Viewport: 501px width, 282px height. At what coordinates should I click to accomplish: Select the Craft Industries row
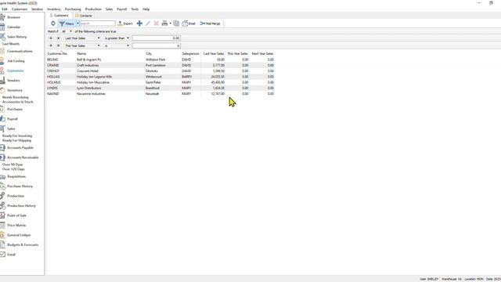coord(160,65)
